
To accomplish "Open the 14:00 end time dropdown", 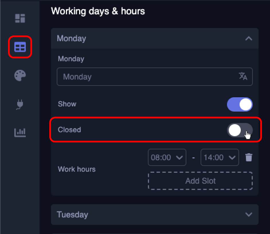I will pos(220,157).
